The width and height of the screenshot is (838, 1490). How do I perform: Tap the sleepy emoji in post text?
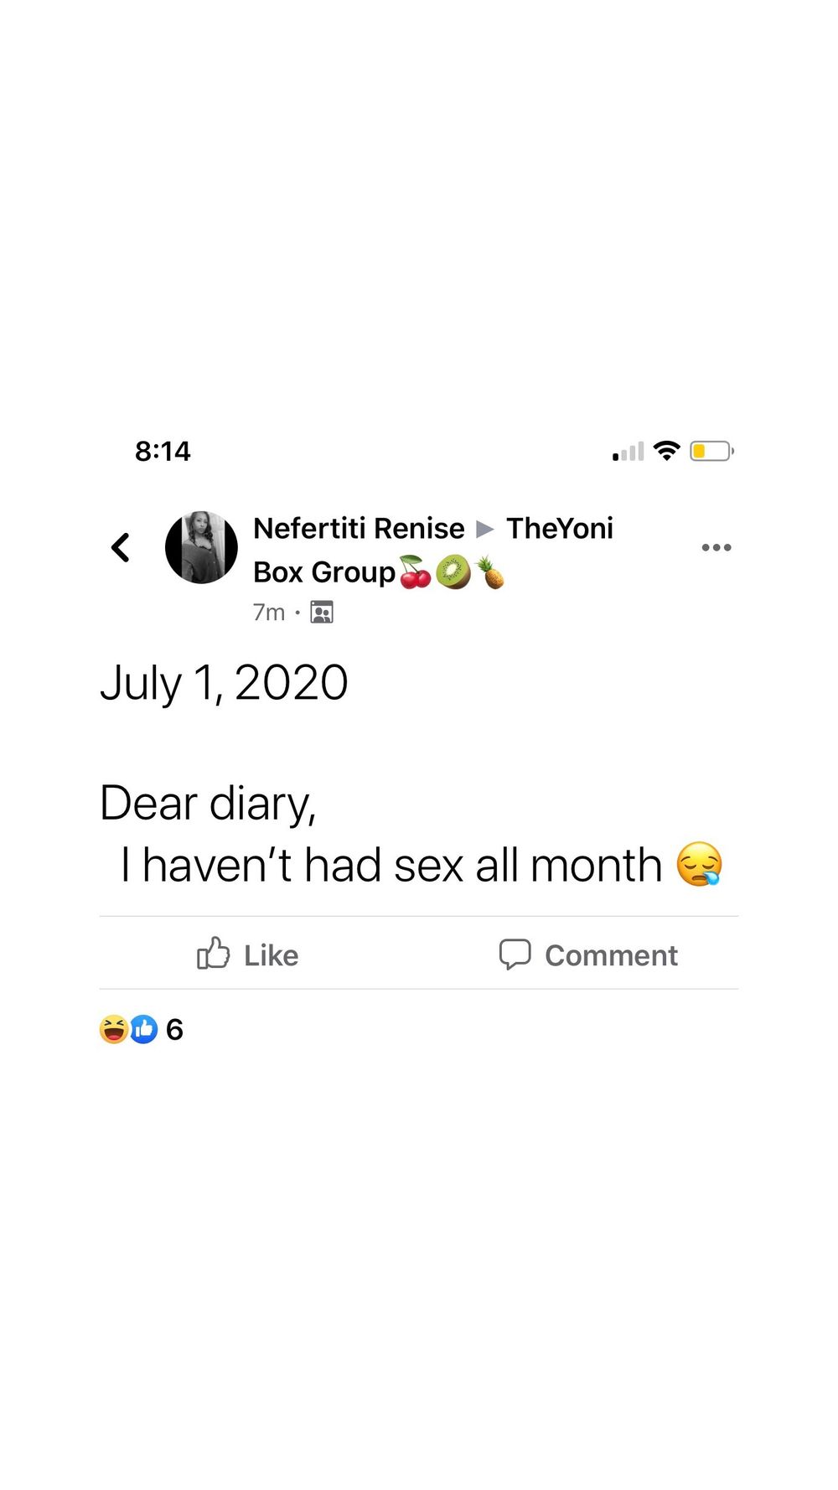click(x=699, y=864)
